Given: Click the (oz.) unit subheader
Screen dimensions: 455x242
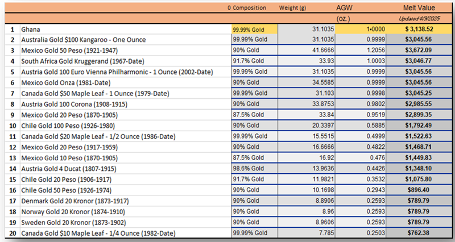Looking at the screenshot, I should click(344, 19).
